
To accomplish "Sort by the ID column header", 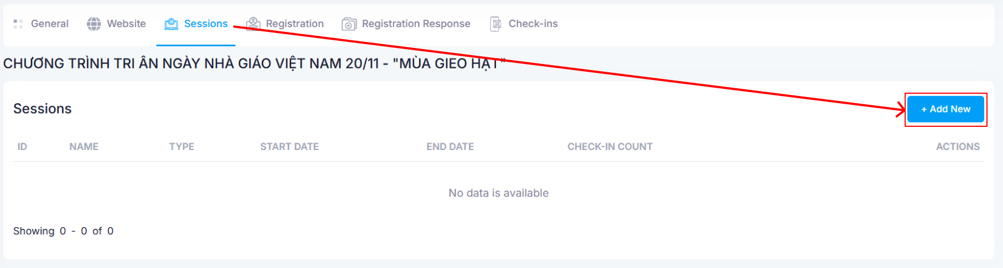I will [22, 147].
